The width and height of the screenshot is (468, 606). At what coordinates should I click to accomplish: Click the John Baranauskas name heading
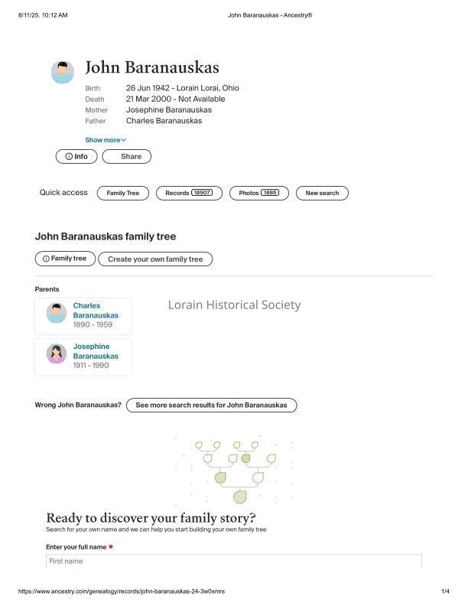tap(151, 68)
